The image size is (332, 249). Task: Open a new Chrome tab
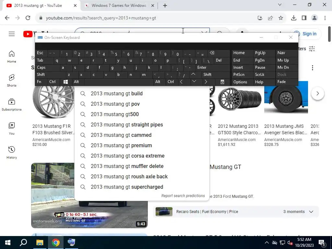click(x=165, y=6)
